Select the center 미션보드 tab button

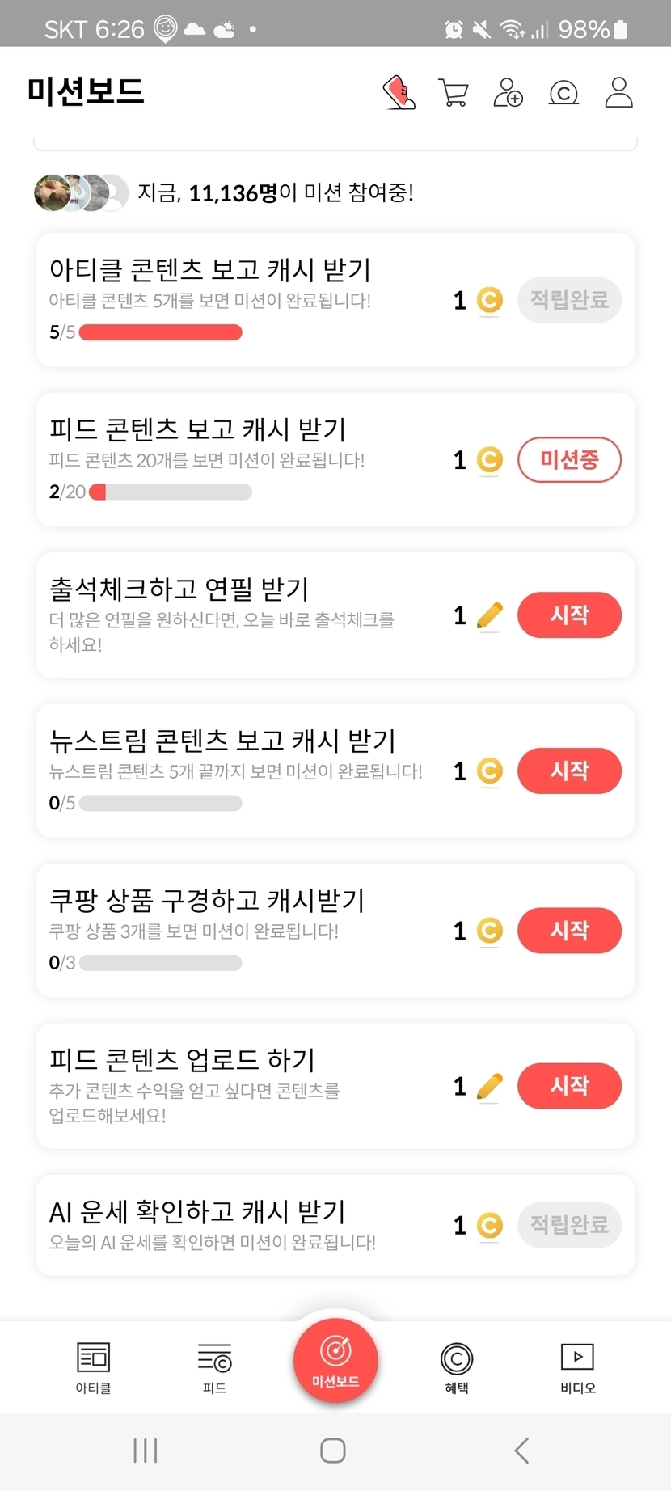point(335,1360)
